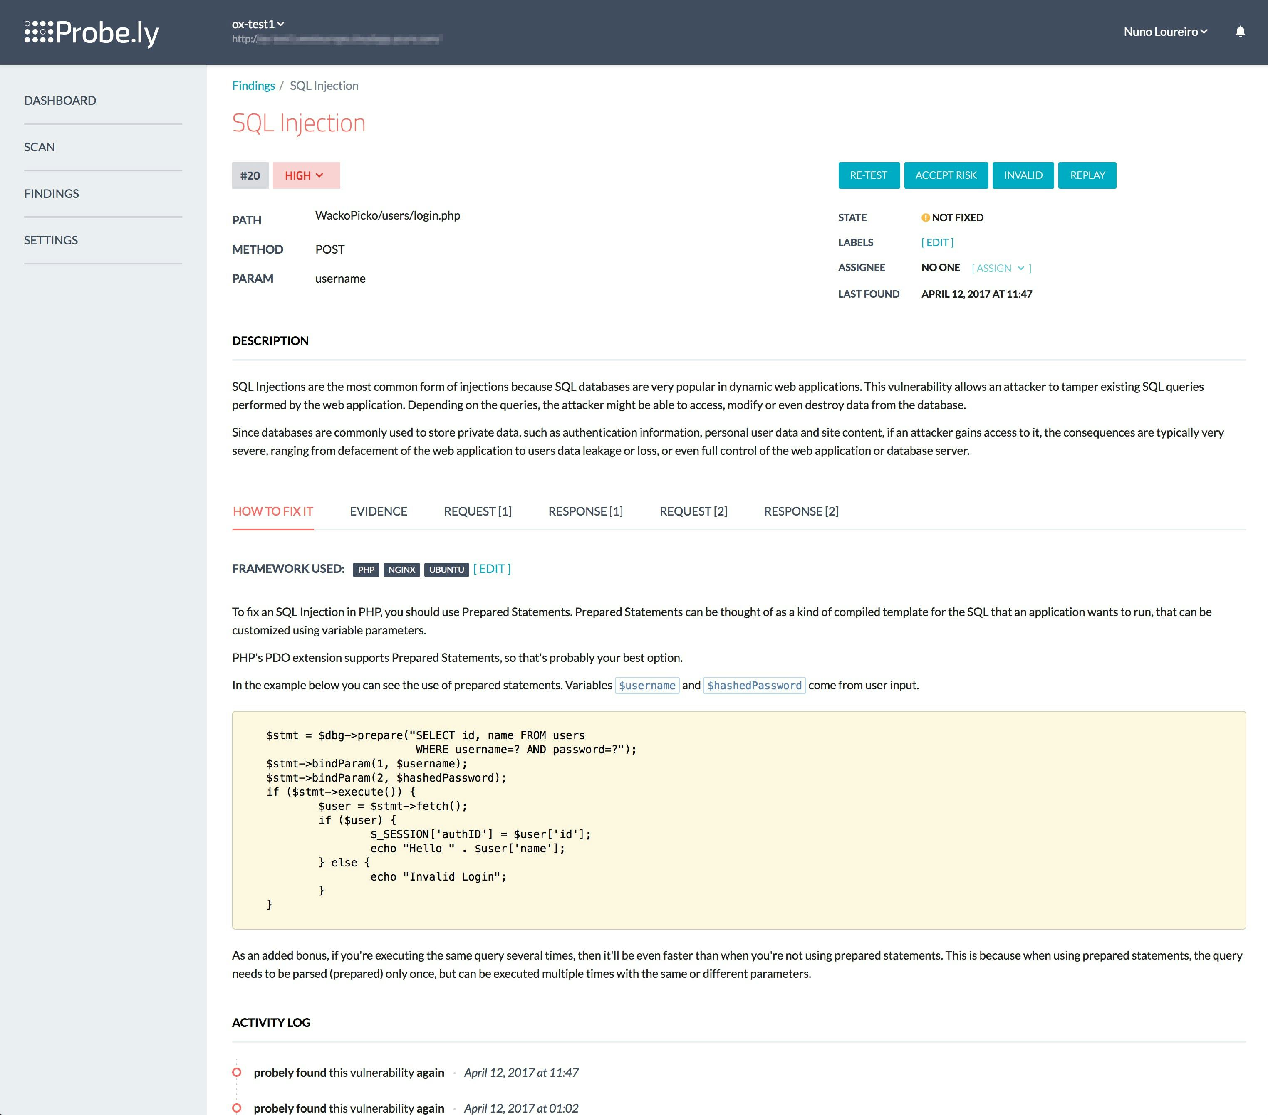
Task: Edit the labels via the EDIT link
Action: coord(937,242)
